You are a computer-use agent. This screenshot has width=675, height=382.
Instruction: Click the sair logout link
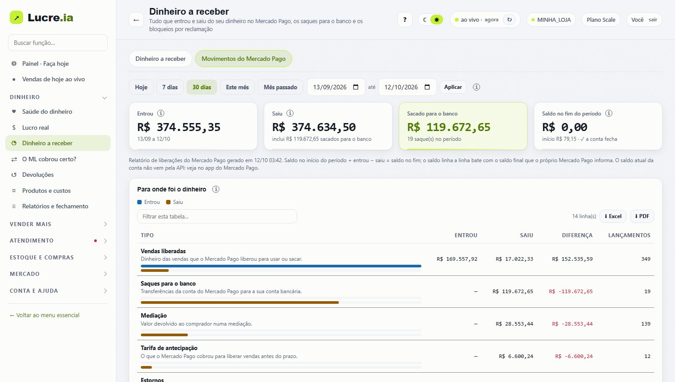[653, 20]
